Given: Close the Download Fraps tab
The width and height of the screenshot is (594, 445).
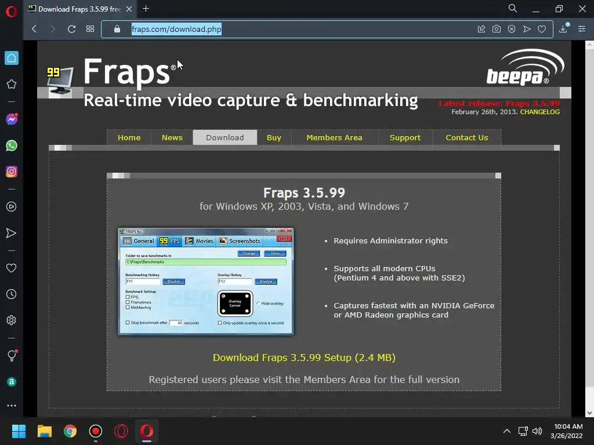Looking at the screenshot, I should pos(129,9).
